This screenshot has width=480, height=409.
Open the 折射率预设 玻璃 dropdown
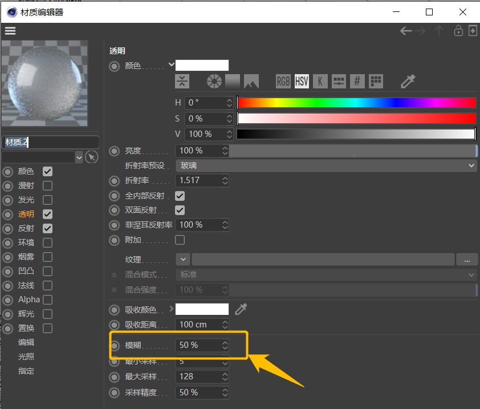(x=326, y=166)
